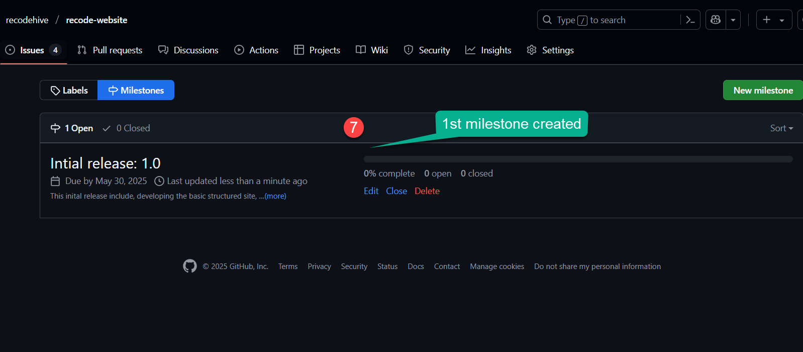Show the 1 Open milestones filter

72,128
